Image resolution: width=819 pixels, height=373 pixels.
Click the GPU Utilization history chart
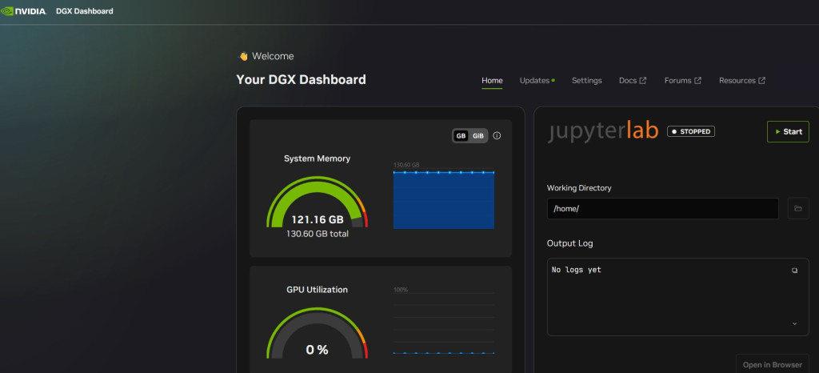coord(443,323)
